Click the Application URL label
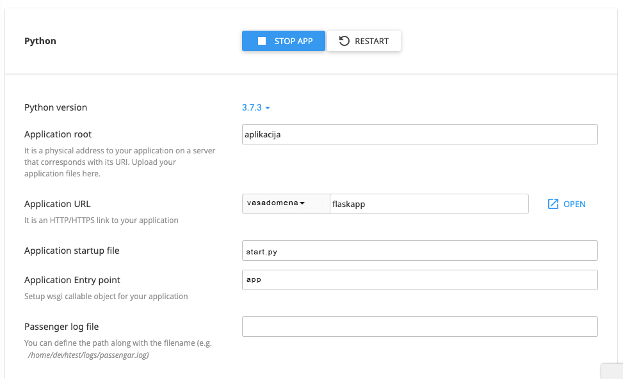 coord(58,204)
